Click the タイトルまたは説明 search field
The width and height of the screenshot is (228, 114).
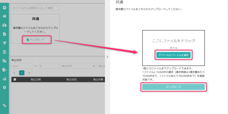click(35, 8)
